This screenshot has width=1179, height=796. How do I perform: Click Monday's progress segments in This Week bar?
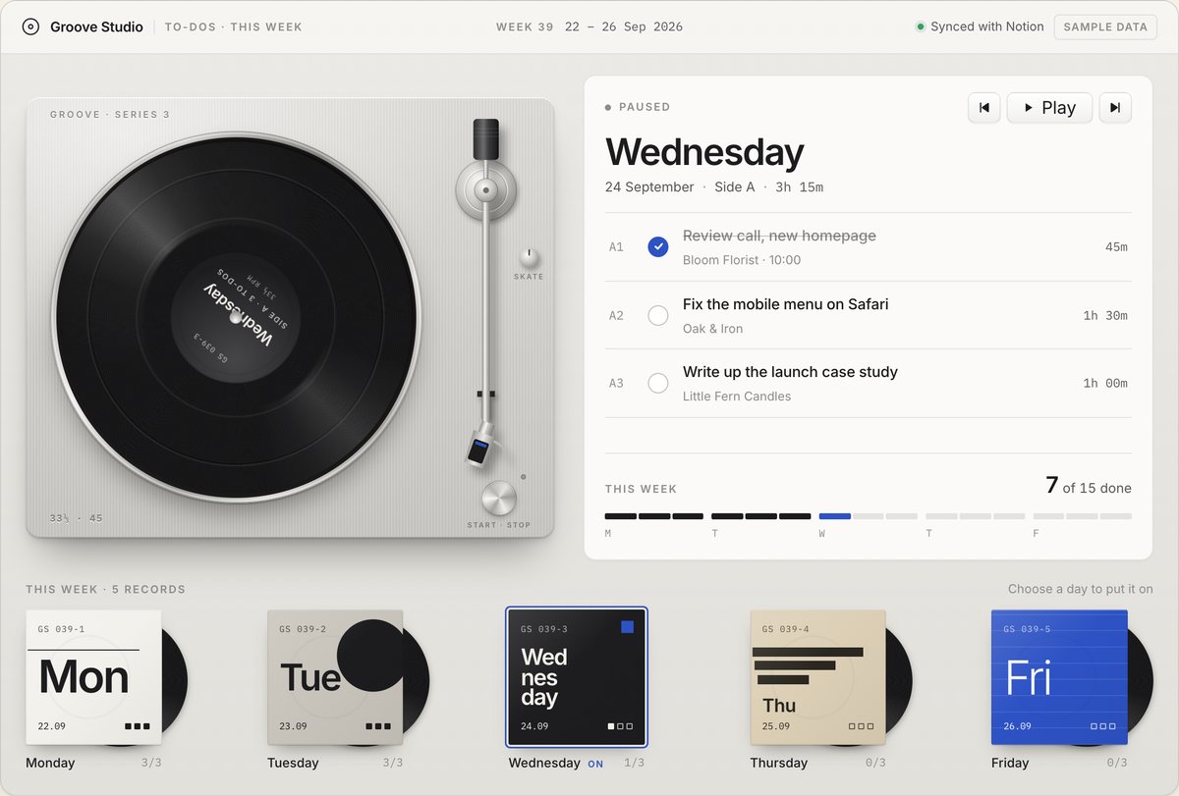point(654,516)
